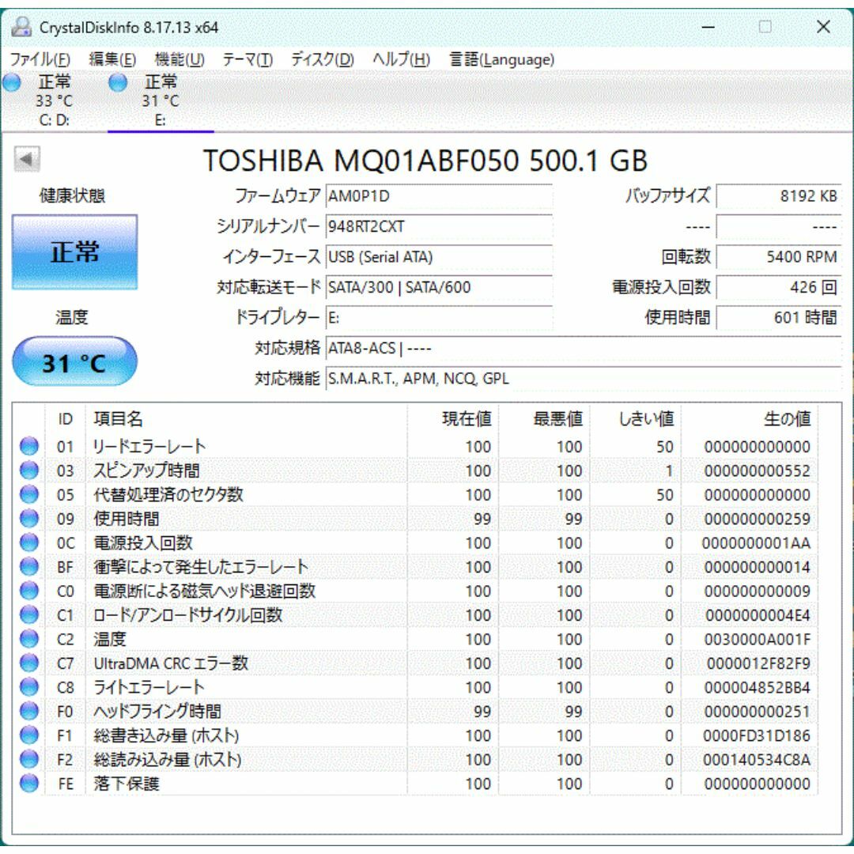Select the 代替処理済のセクタ数 attribute name

pyautogui.click(x=168, y=494)
